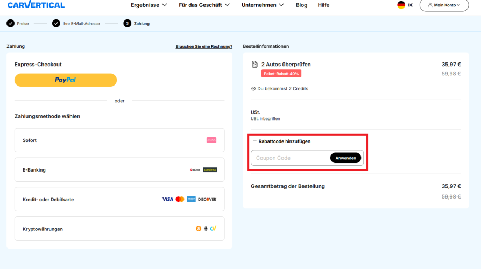The width and height of the screenshot is (481, 269).
Task: Click the Discover card logo
Action: coord(207,200)
